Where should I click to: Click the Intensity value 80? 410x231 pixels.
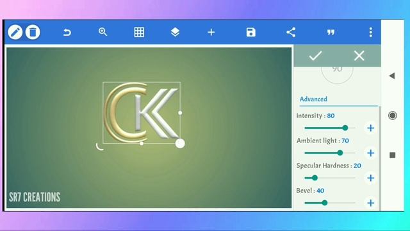(x=331, y=116)
